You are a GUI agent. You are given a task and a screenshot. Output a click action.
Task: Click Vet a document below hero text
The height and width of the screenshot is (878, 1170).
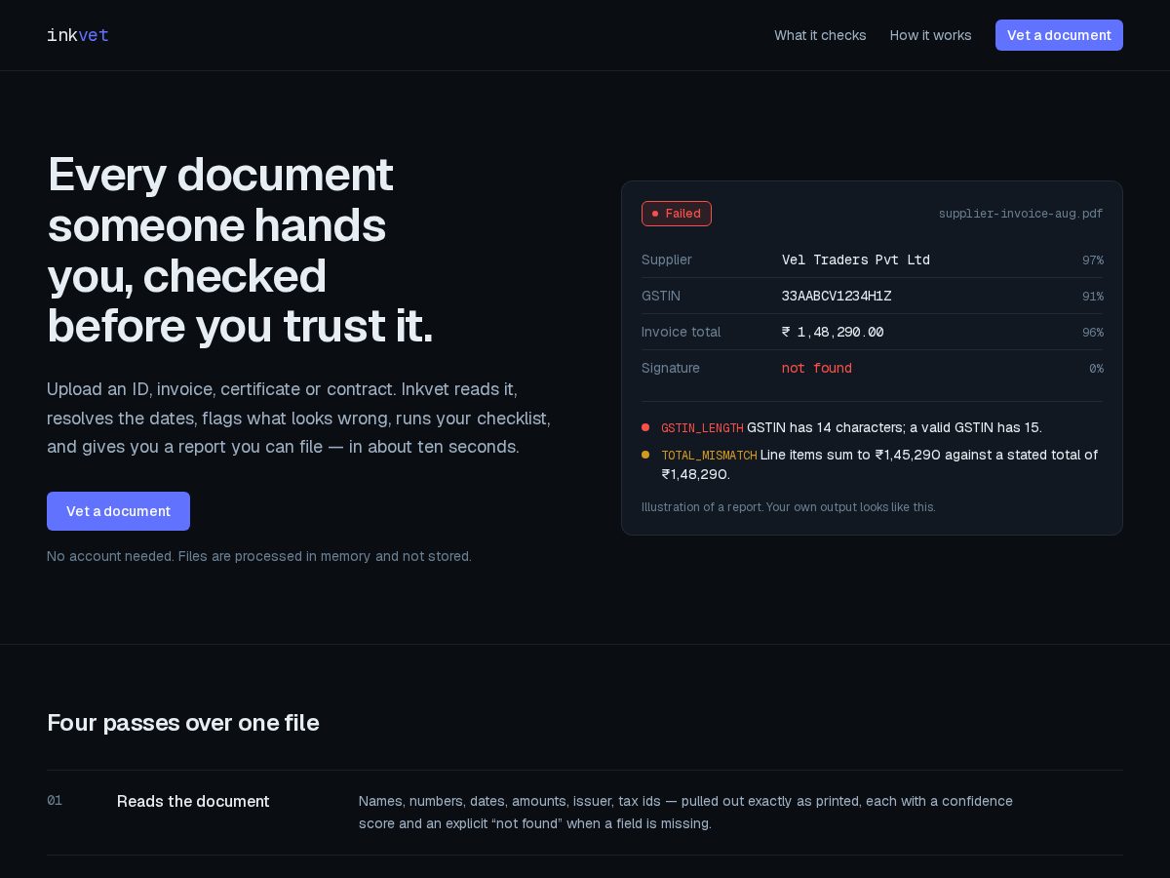(118, 511)
